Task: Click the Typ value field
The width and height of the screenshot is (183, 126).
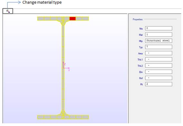Action: (159, 47)
